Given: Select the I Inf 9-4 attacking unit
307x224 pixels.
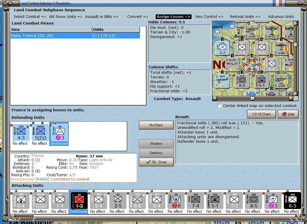Looking at the screenshot, I should click(x=98, y=201).
